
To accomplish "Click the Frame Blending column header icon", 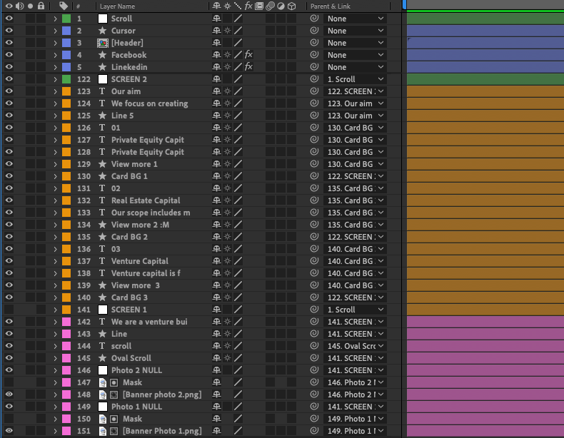I will coord(259,6).
